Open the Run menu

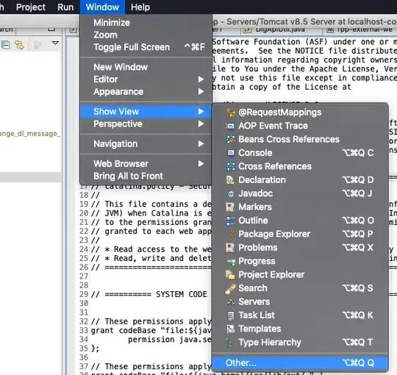tap(65, 7)
